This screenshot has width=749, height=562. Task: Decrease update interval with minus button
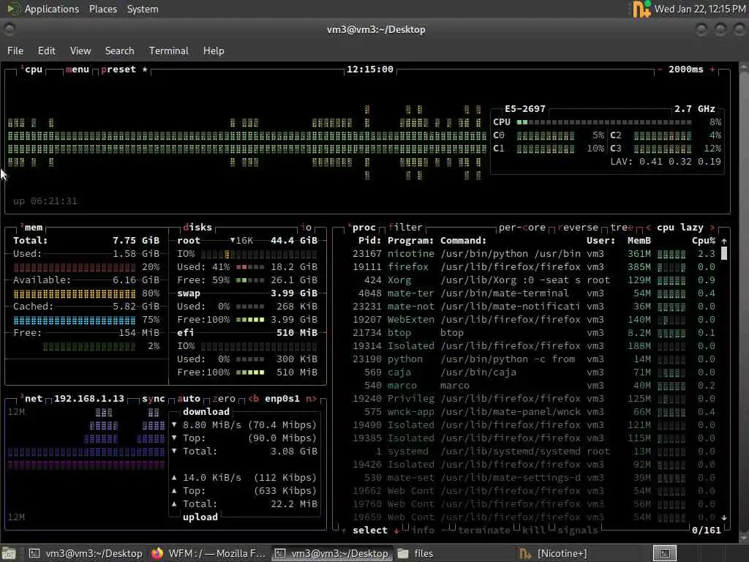tap(660, 70)
